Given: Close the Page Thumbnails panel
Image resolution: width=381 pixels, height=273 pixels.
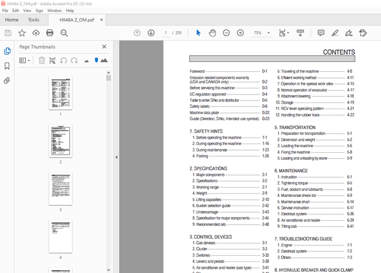Looking at the screenshot, I should coord(104,47).
